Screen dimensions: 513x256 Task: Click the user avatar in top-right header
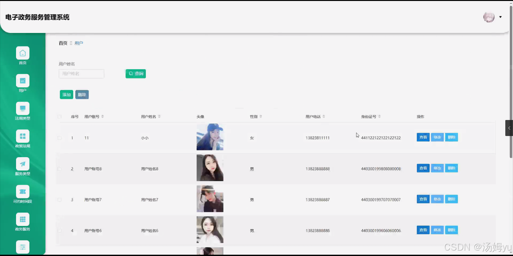(x=489, y=17)
